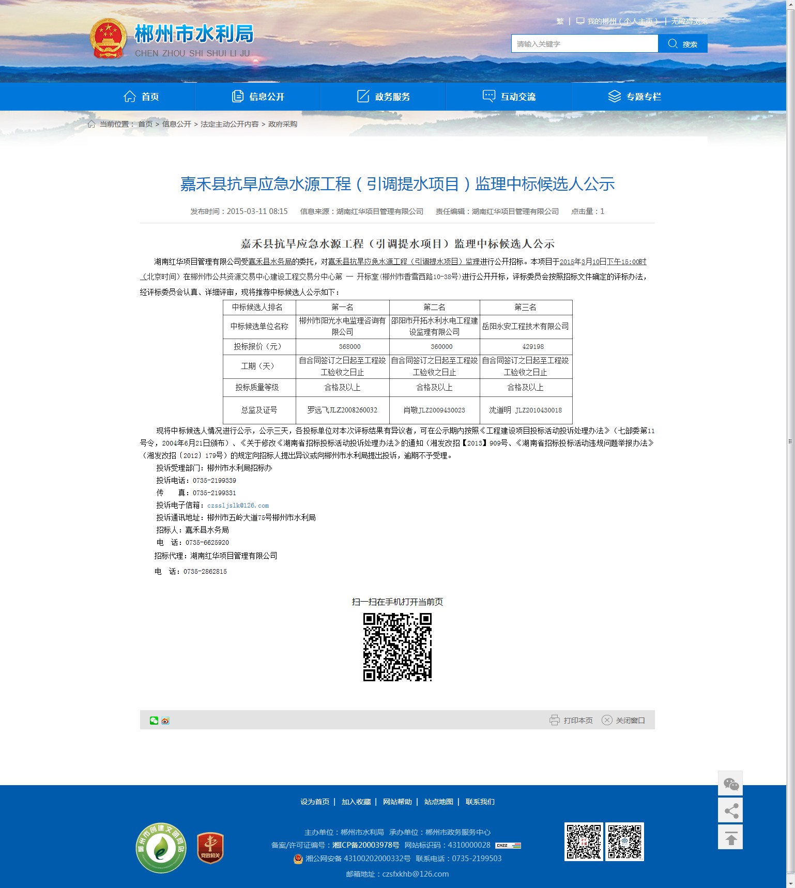Open the 信息公开 navigation tab
Image resolution: width=795 pixels, height=888 pixels.
(x=258, y=97)
